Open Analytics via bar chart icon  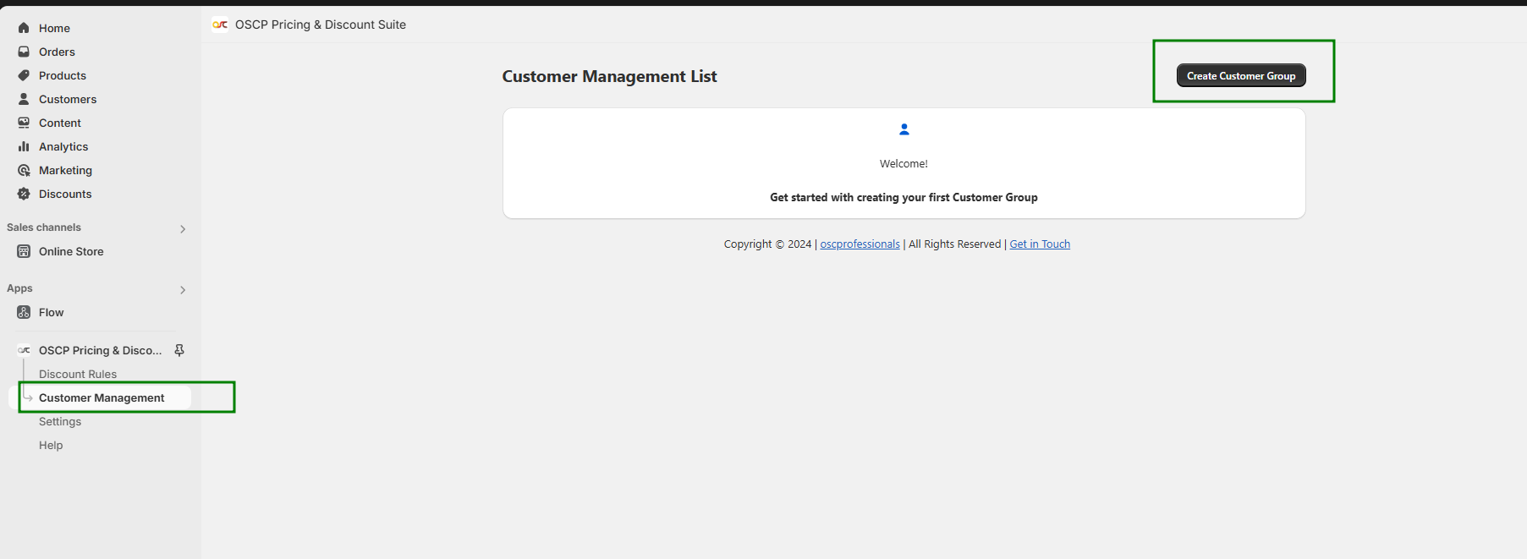click(x=24, y=146)
